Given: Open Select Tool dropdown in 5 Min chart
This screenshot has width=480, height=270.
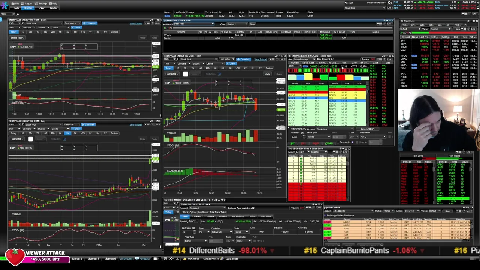Looking at the screenshot, I should pyautogui.click(x=17, y=37).
